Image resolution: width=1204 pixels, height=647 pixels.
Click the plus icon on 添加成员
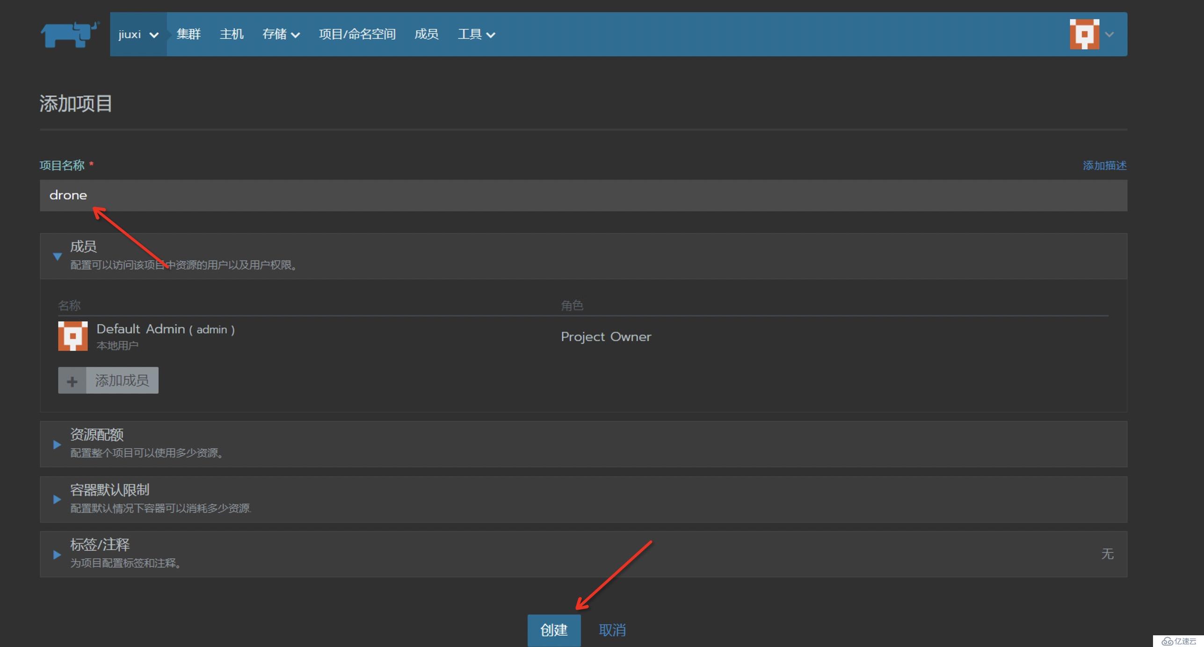(x=72, y=381)
